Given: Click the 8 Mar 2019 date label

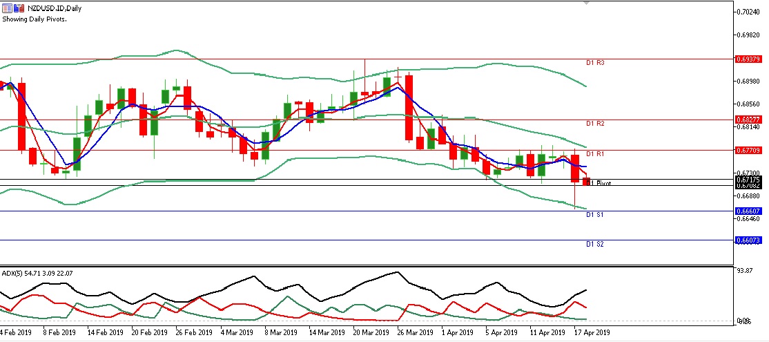Looking at the screenshot, I should (280, 332).
